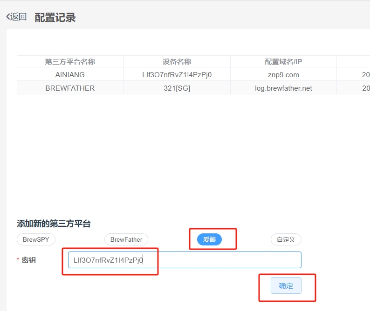Choose the 爱酿 platform option

point(209,239)
